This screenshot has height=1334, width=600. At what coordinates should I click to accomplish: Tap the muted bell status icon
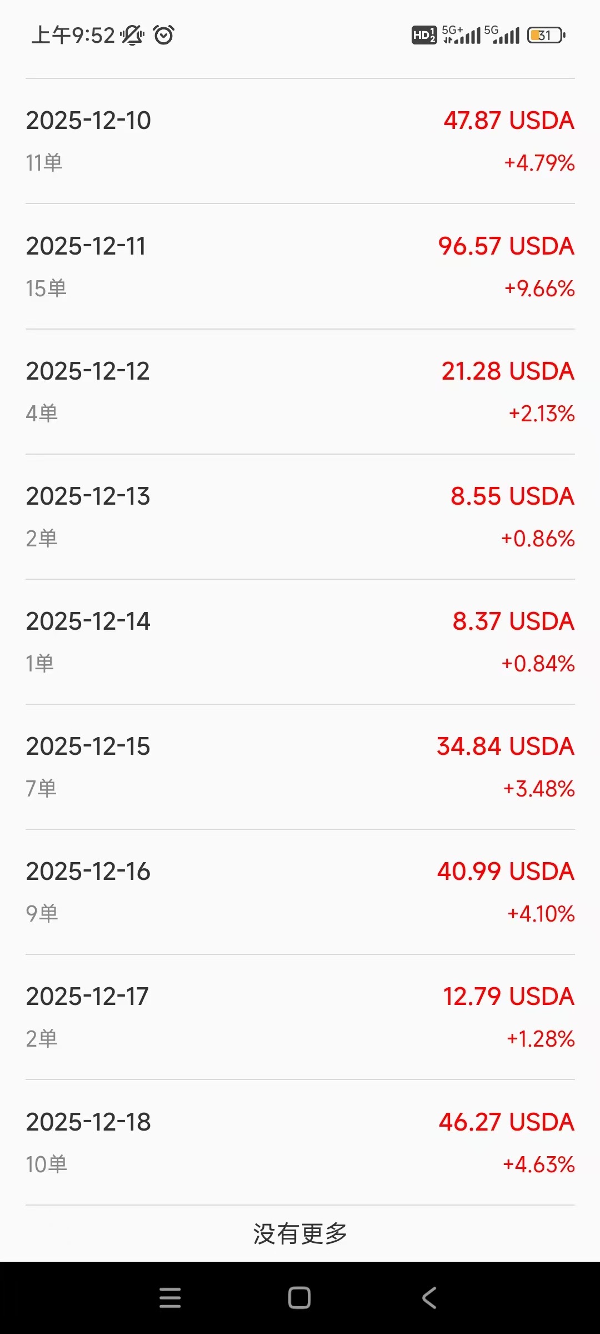coord(132,35)
